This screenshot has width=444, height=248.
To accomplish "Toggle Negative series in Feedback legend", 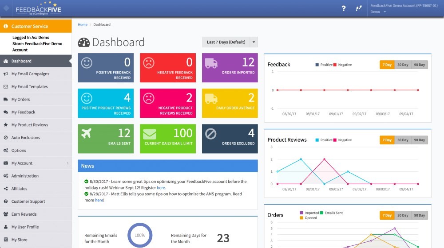I will click(x=343, y=65).
